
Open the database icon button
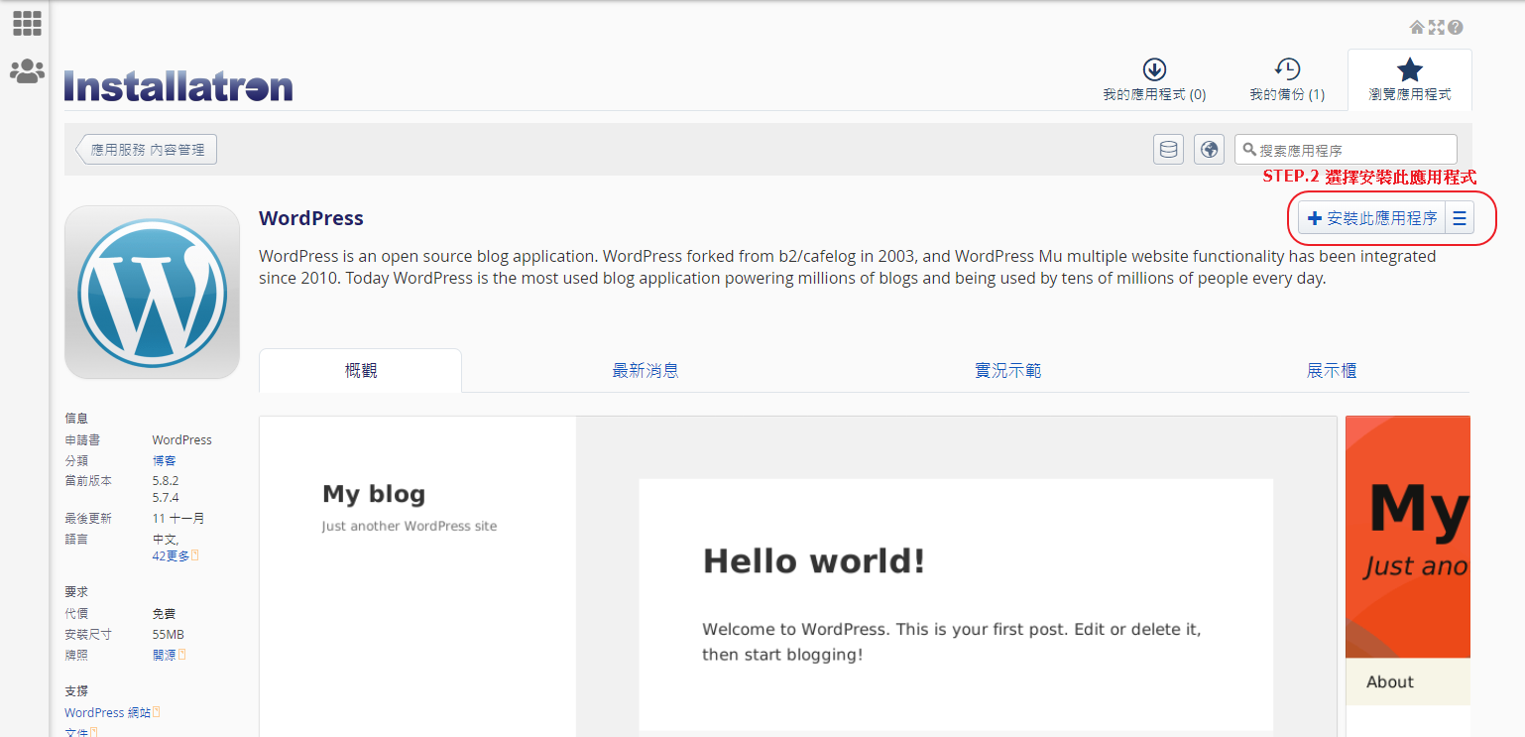click(1169, 150)
